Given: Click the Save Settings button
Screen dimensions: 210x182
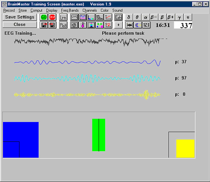Looking at the screenshot, I should click(20, 17).
